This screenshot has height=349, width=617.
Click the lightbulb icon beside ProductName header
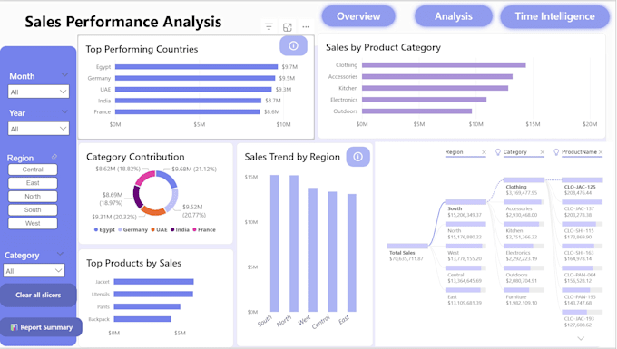(556, 152)
